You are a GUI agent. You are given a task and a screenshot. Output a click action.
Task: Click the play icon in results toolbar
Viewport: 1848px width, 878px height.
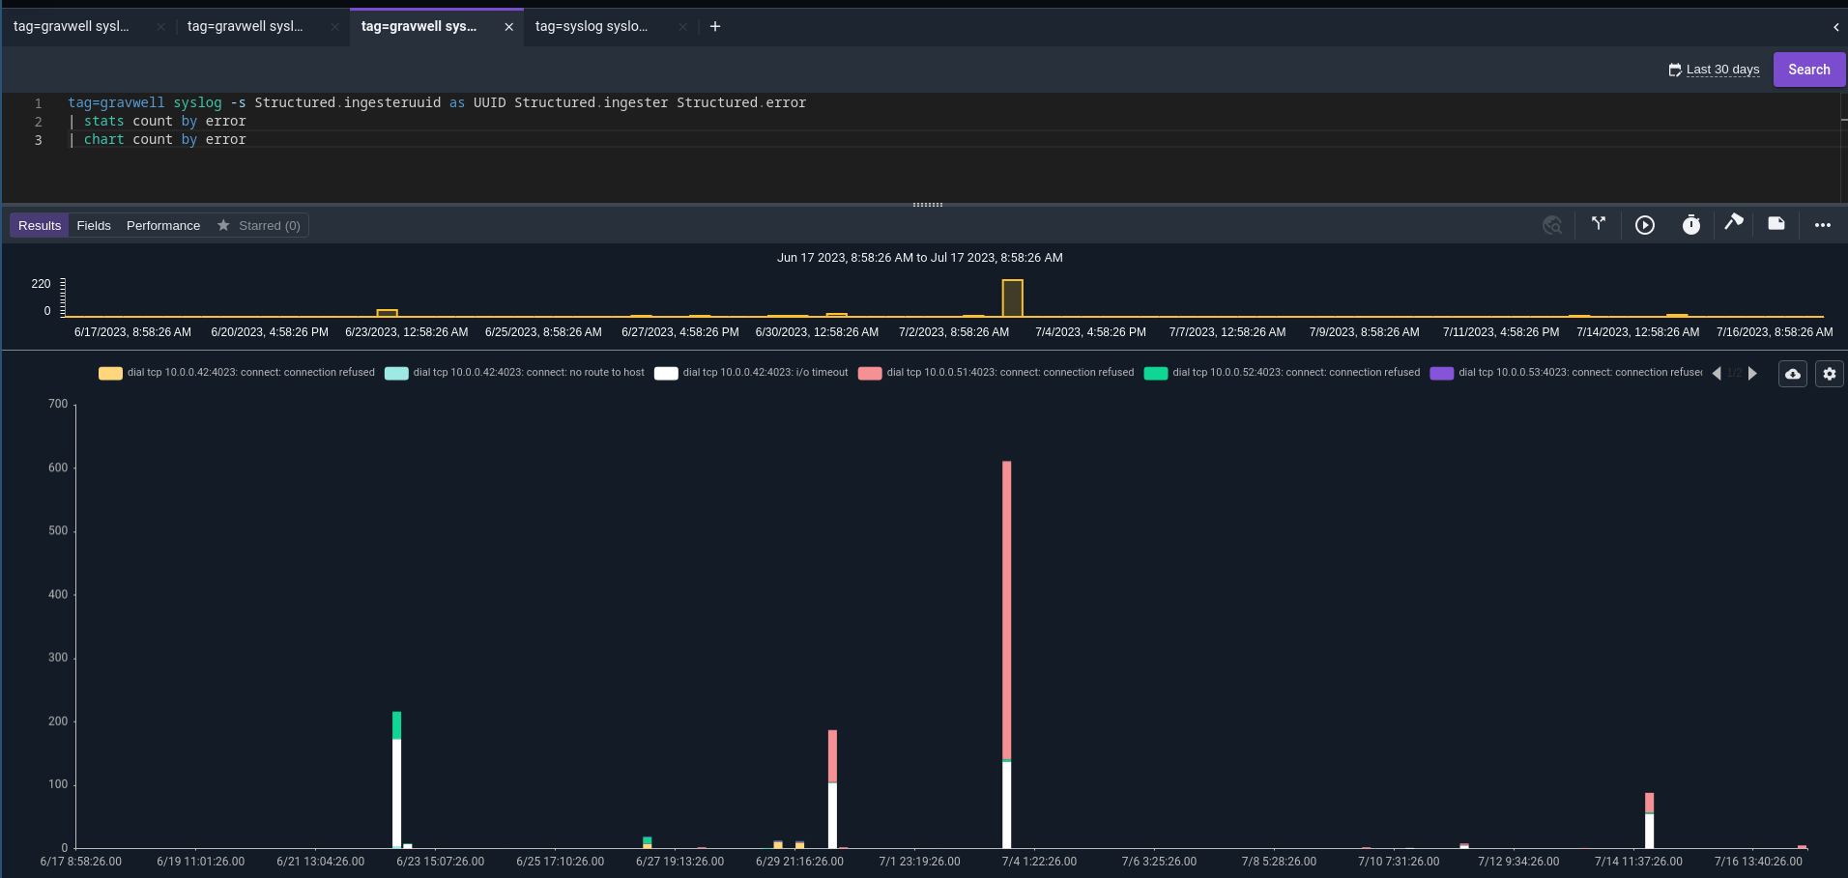(1644, 225)
